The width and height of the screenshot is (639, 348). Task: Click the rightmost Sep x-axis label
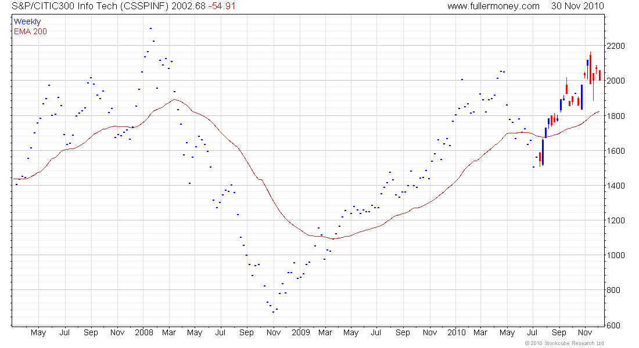pos(559,333)
